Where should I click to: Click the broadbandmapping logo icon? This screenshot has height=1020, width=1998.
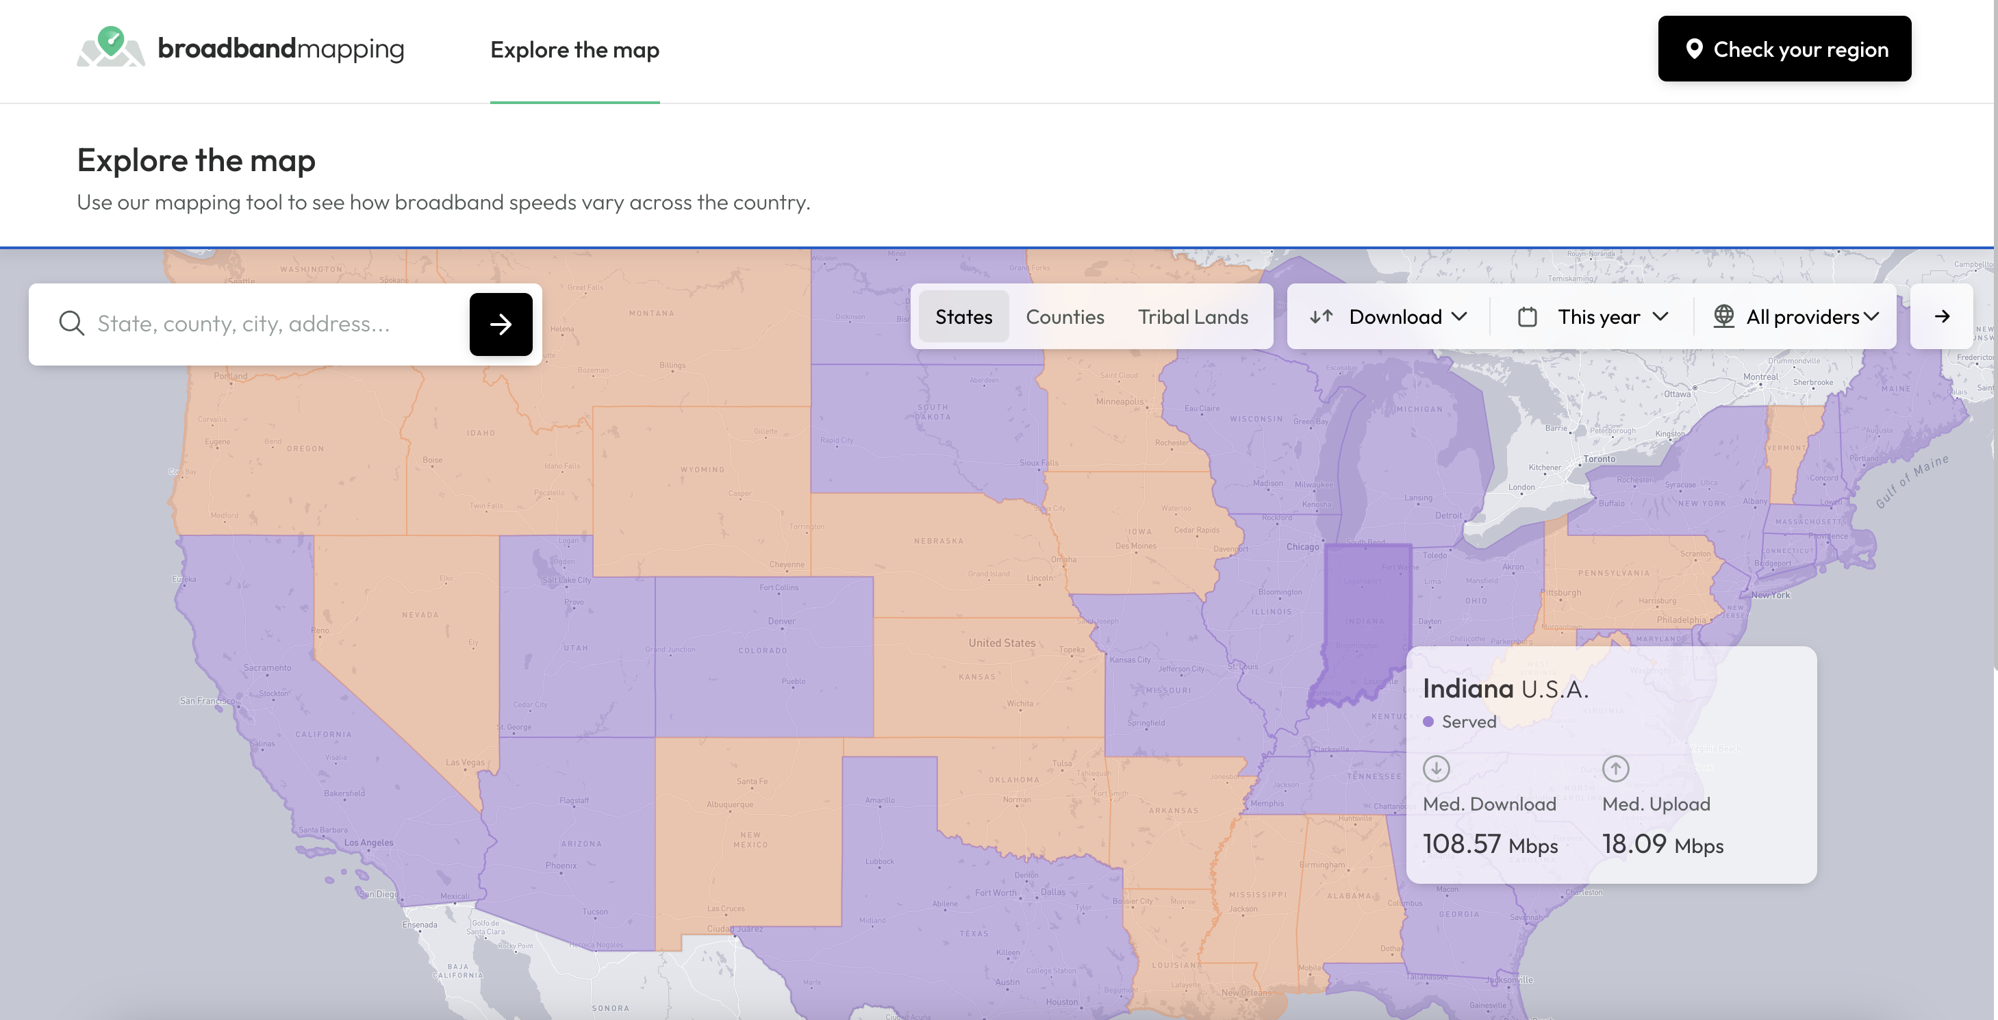[x=111, y=47]
